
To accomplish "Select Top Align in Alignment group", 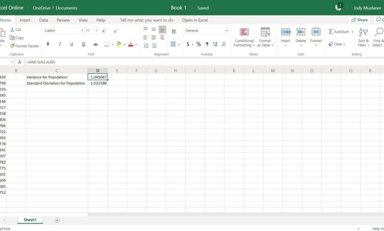I will (x=145, y=29).
